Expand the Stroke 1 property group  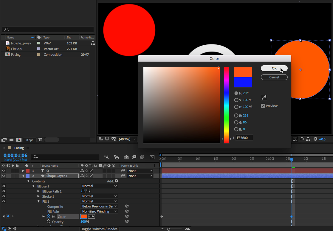coord(38,196)
